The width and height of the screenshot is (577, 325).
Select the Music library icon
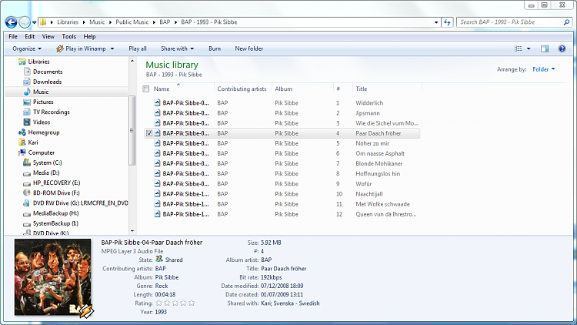click(x=27, y=92)
